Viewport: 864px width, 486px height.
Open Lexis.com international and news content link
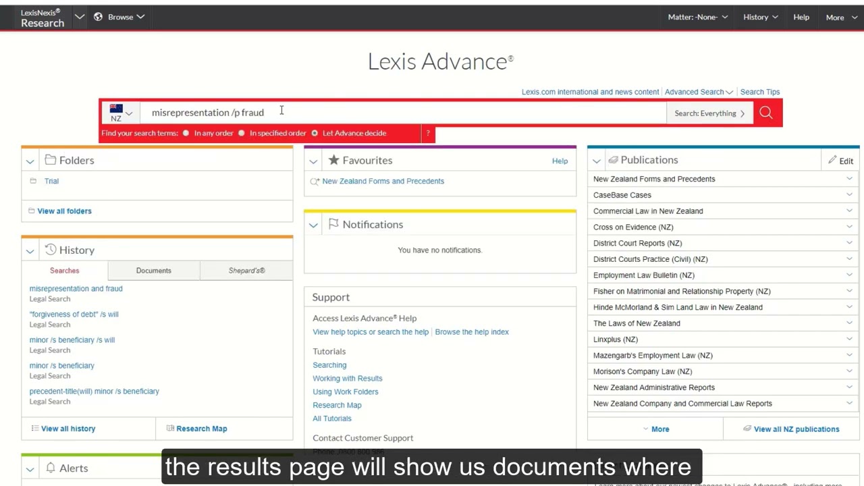(590, 92)
